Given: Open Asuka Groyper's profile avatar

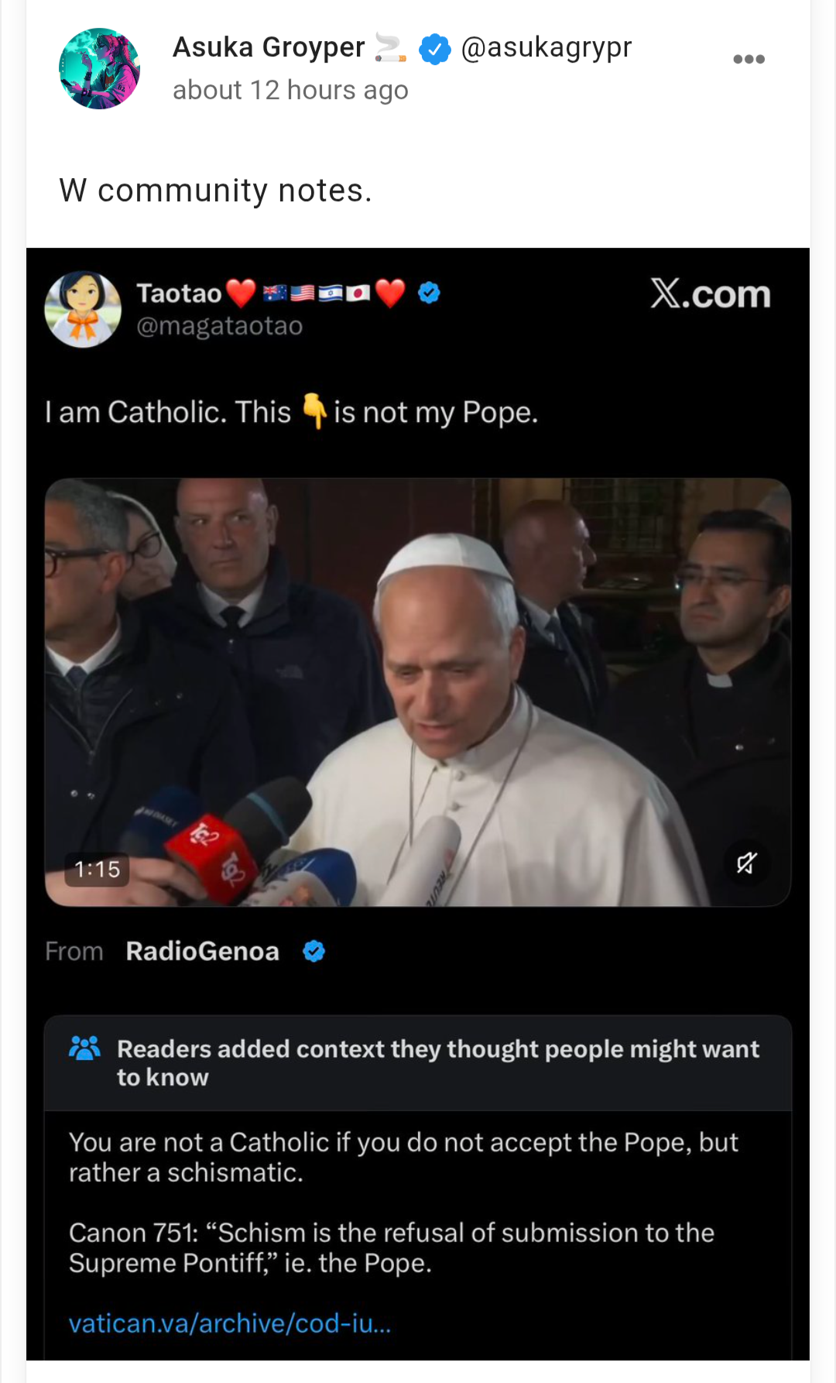Looking at the screenshot, I should click(x=99, y=69).
